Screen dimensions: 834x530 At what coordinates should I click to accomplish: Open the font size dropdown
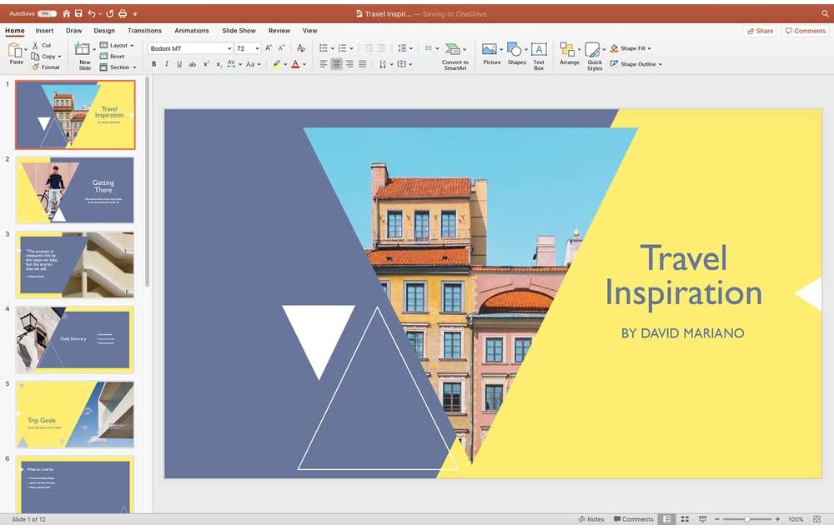click(x=259, y=47)
